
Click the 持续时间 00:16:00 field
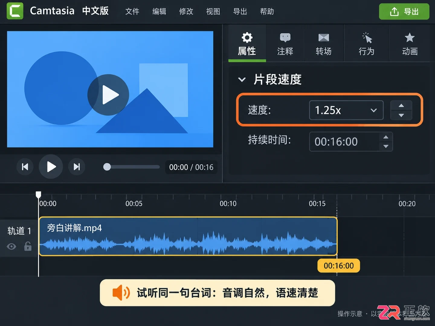(x=344, y=142)
